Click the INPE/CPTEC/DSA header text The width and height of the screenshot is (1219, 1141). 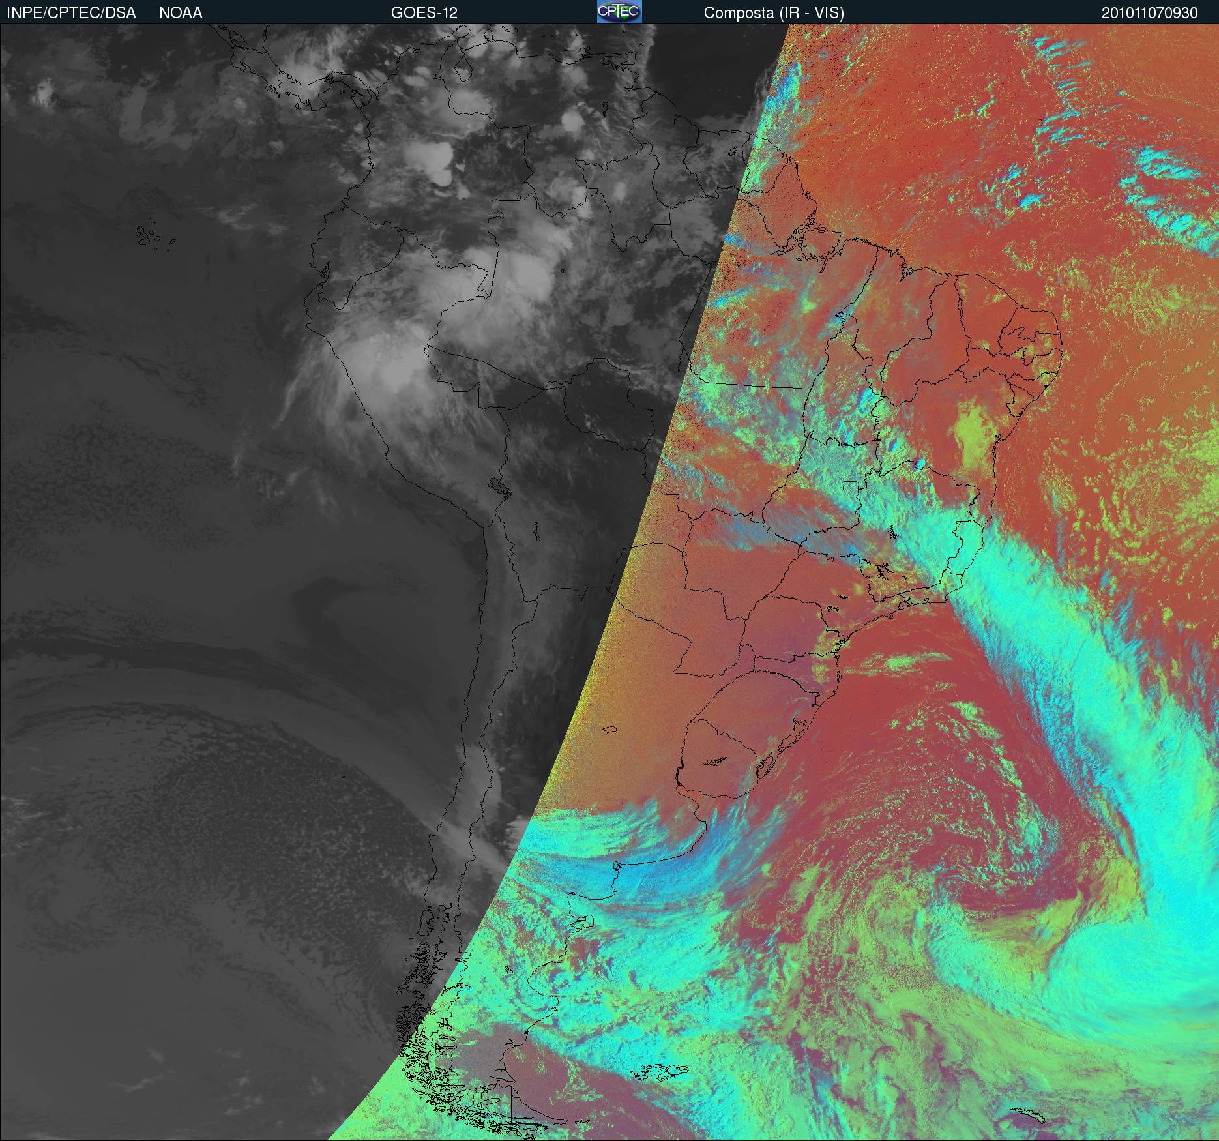point(71,13)
